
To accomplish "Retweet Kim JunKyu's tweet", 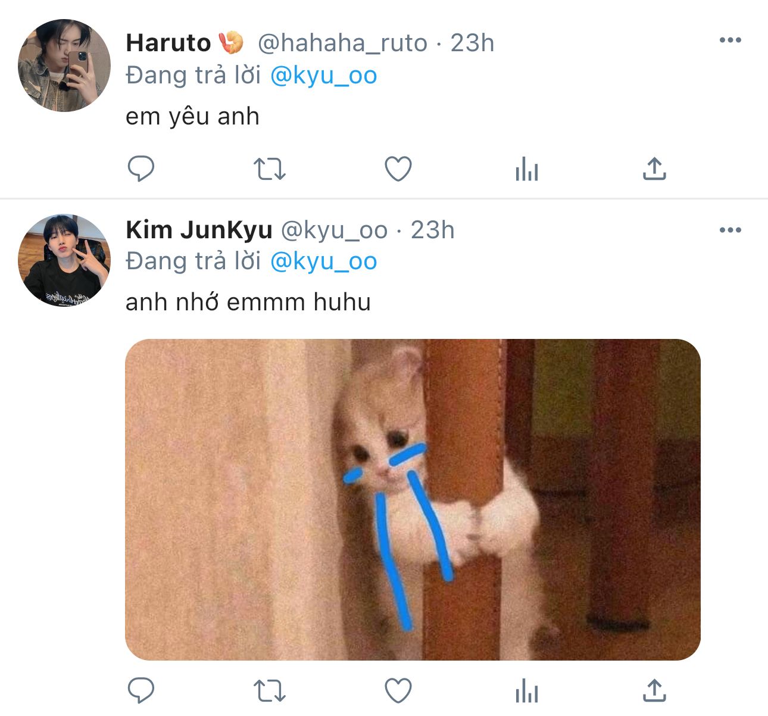I will tap(270, 691).
